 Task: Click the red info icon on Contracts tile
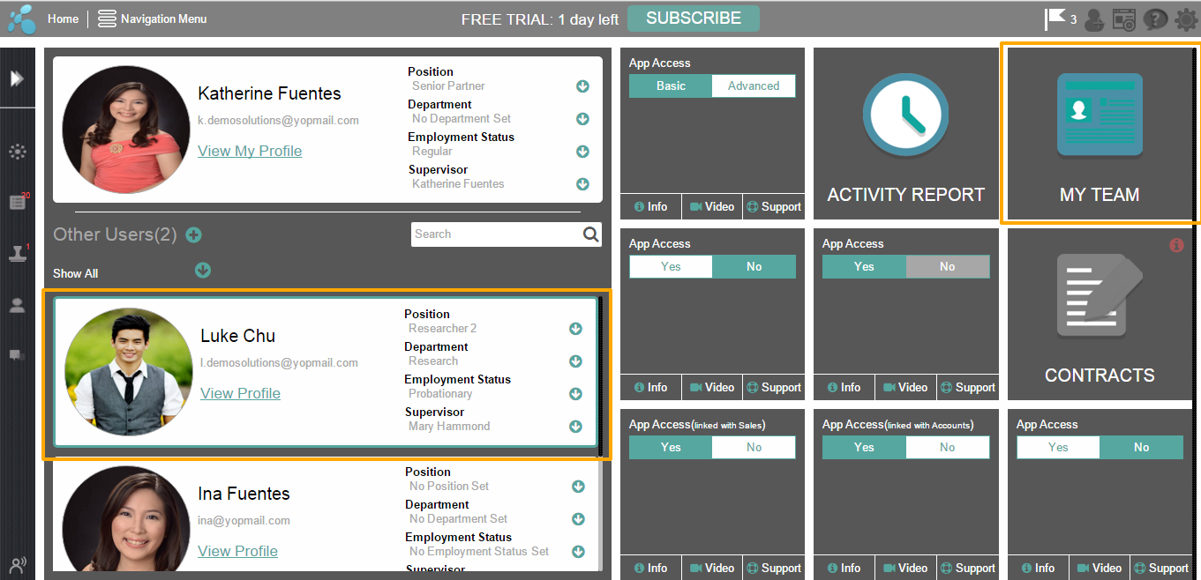tap(1176, 245)
